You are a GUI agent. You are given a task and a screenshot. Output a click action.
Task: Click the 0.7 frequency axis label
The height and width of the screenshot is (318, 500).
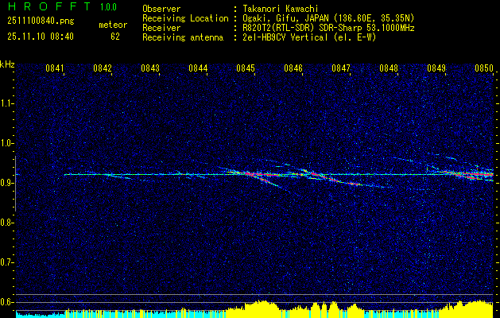point(6,262)
